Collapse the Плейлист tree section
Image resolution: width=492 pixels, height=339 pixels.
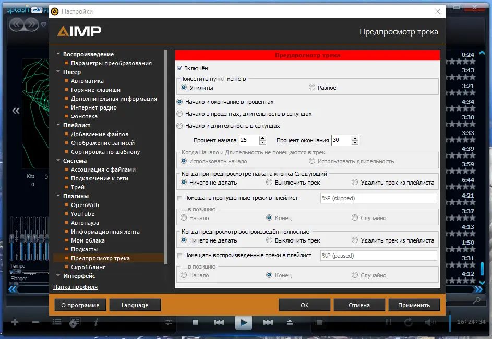tap(58, 125)
